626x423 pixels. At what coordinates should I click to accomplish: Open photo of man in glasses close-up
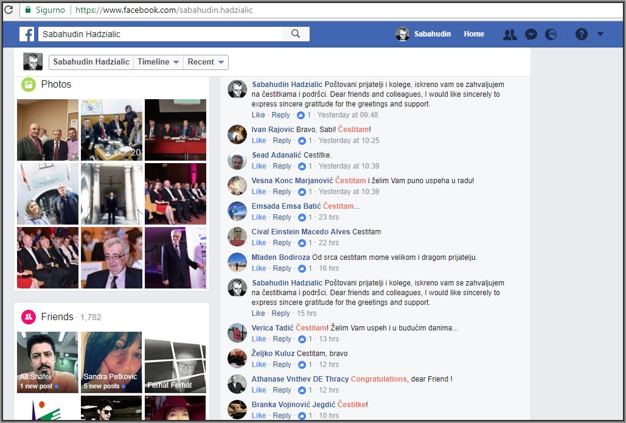coord(111,258)
